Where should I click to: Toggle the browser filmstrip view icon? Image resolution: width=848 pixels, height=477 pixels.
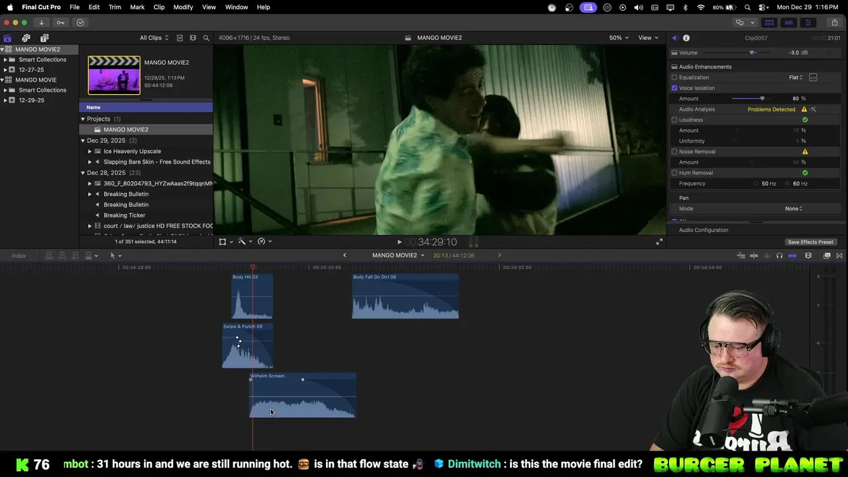(x=193, y=38)
